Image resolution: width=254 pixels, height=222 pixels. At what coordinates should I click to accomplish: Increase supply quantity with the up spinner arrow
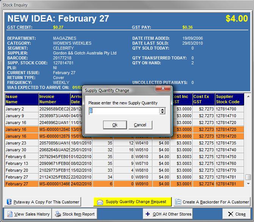click(x=163, y=109)
